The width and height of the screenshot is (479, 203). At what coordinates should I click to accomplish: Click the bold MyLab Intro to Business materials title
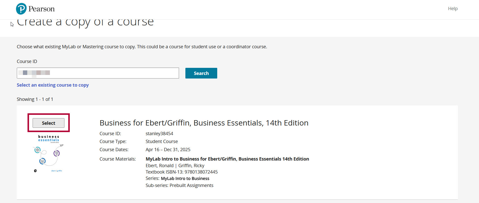(x=227, y=159)
